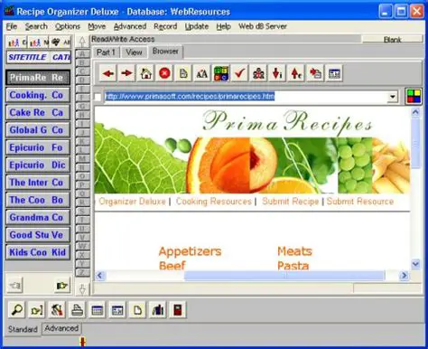The height and width of the screenshot is (349, 428).
Task: Open the File menu
Action: (x=12, y=26)
